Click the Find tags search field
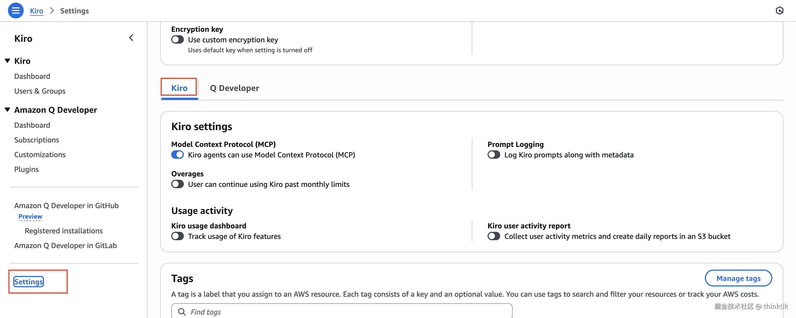This screenshot has width=796, height=318. click(x=346, y=311)
